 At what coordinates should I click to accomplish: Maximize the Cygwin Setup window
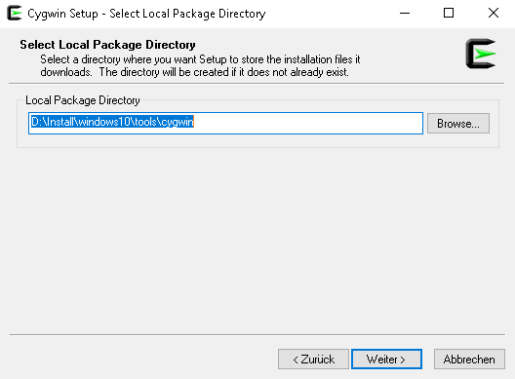449,14
